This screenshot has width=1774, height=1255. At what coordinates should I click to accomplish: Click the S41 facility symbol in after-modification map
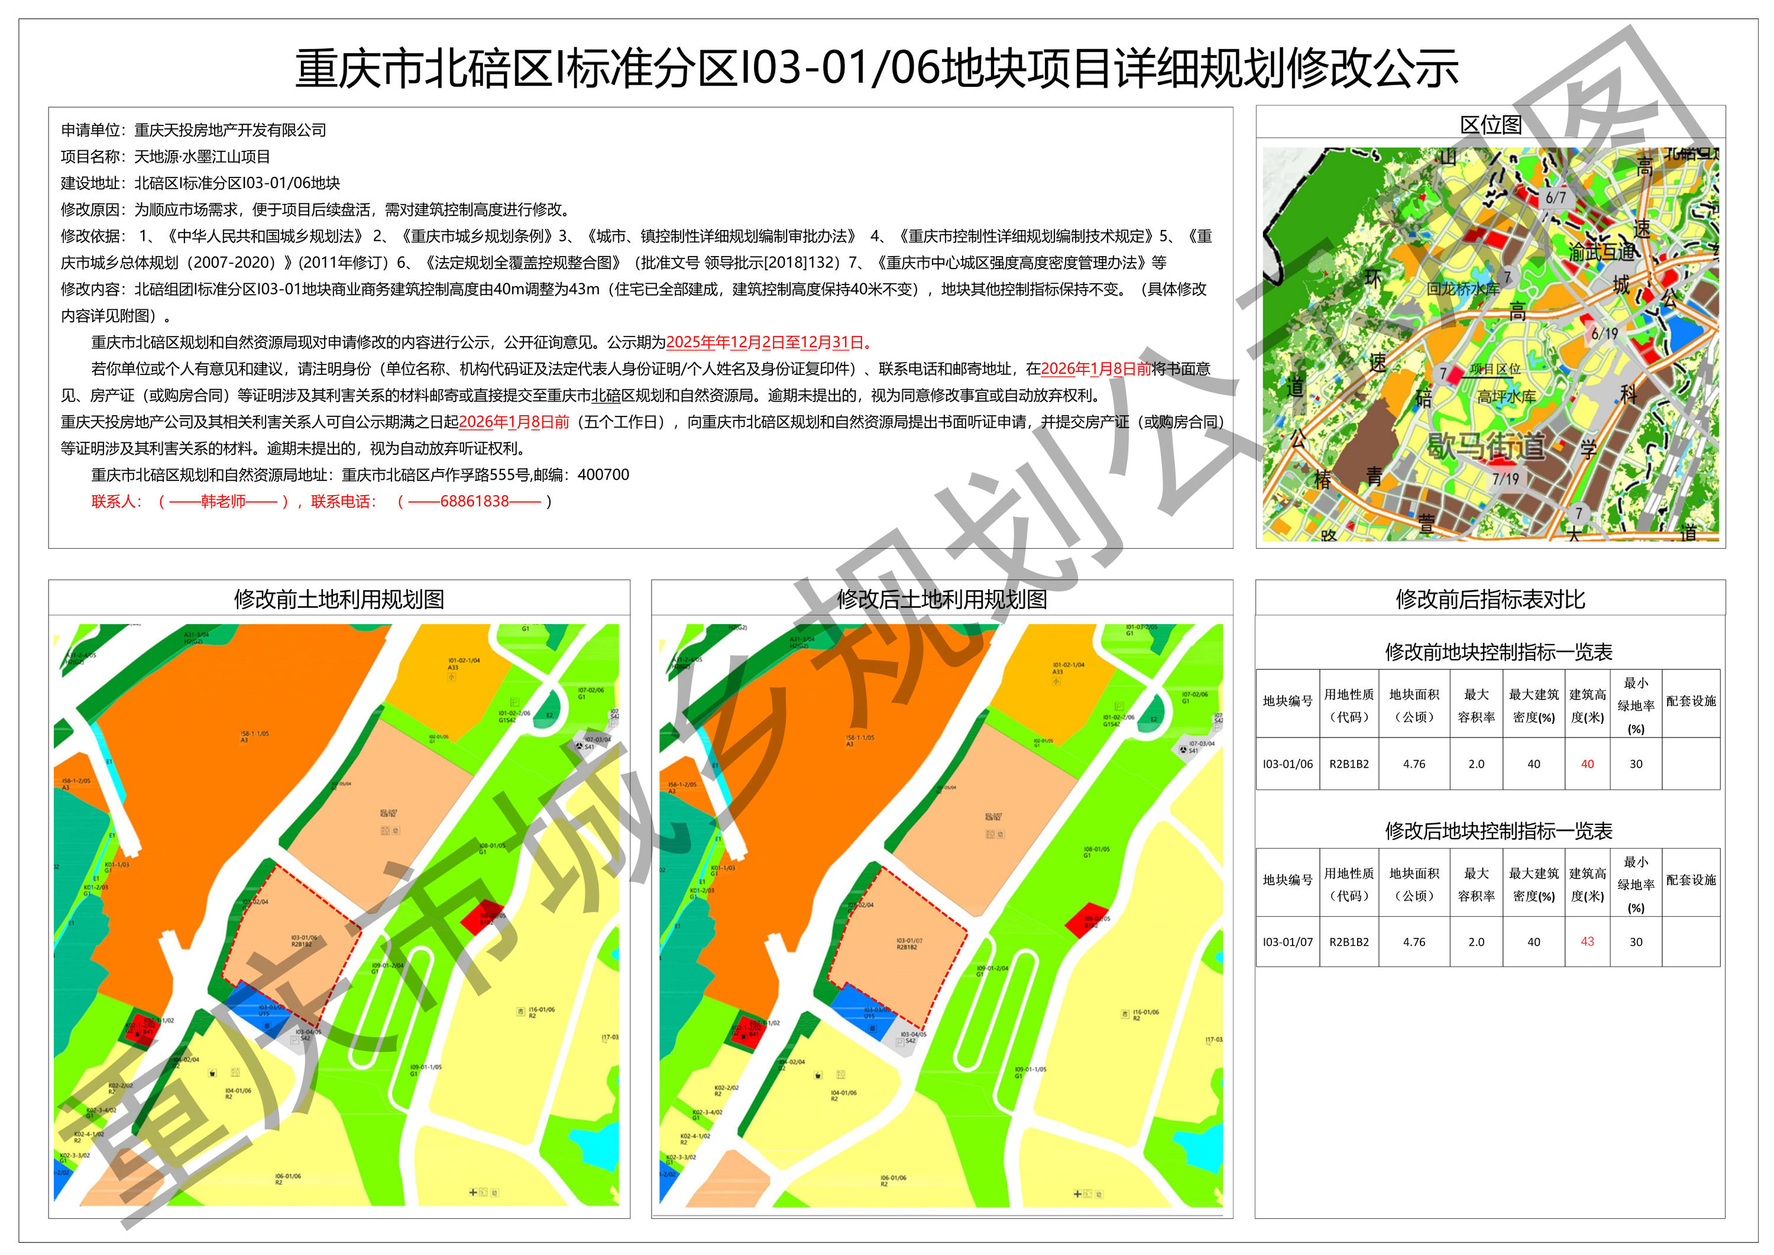pyautogui.click(x=1183, y=748)
